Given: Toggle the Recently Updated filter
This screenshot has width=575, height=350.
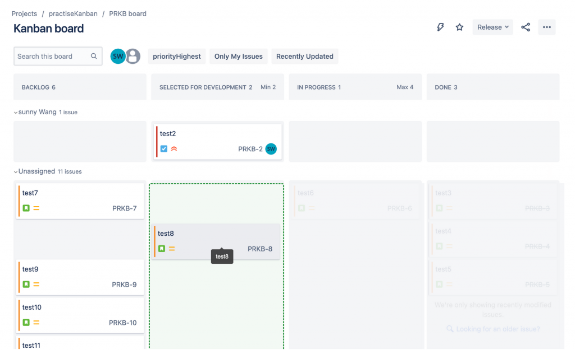Looking at the screenshot, I should (305, 57).
